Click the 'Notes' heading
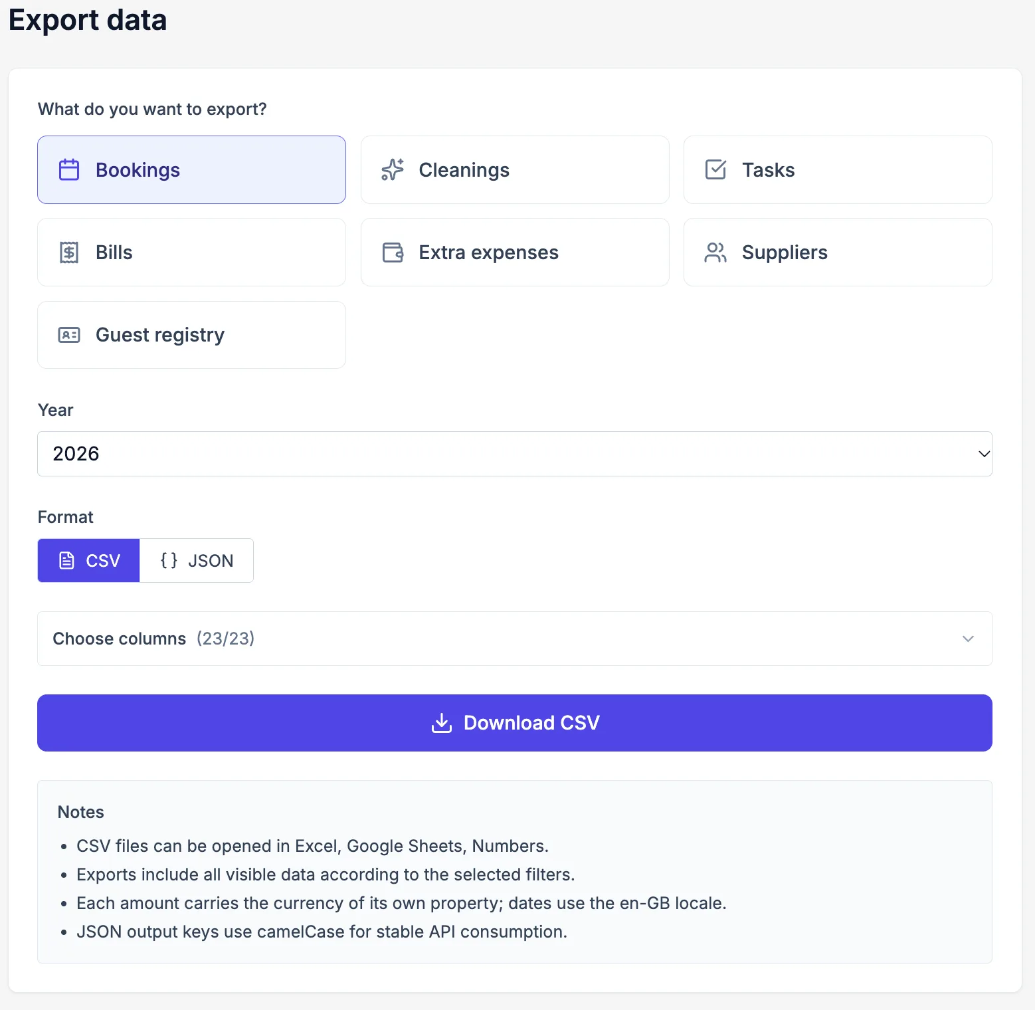Screen dimensions: 1035x1010 (x=81, y=812)
